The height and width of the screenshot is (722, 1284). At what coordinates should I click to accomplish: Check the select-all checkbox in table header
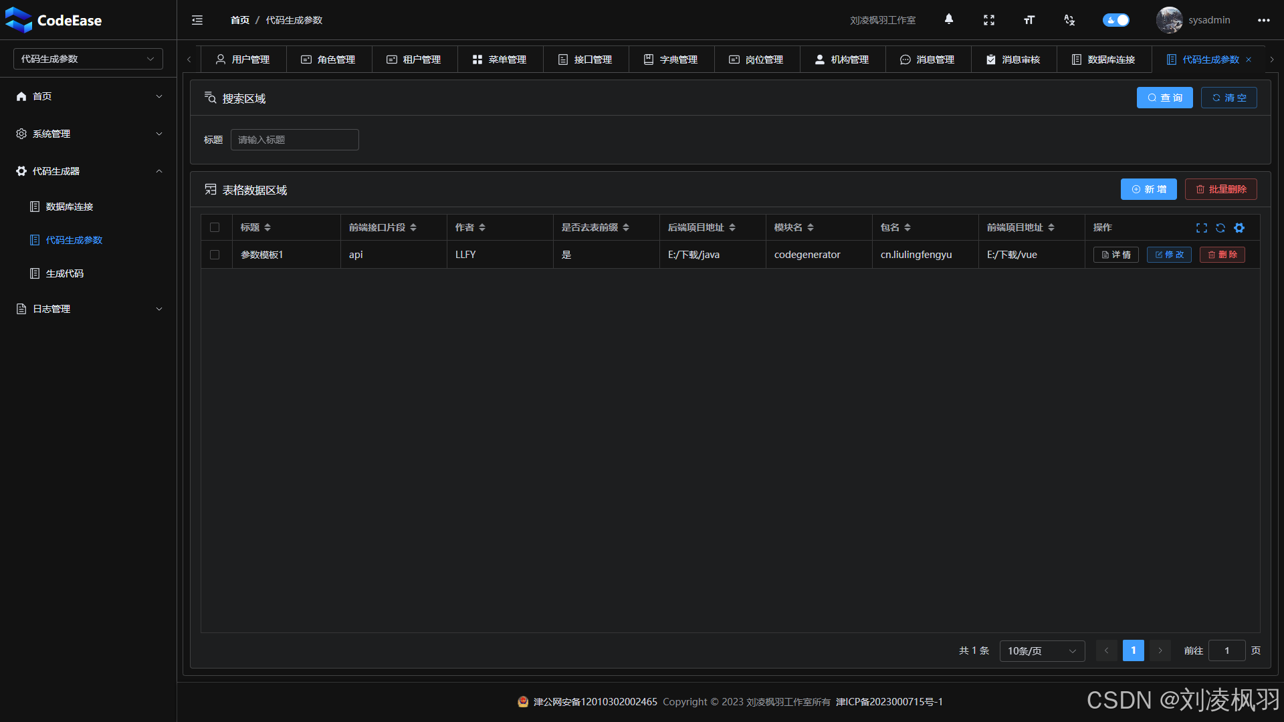tap(215, 227)
